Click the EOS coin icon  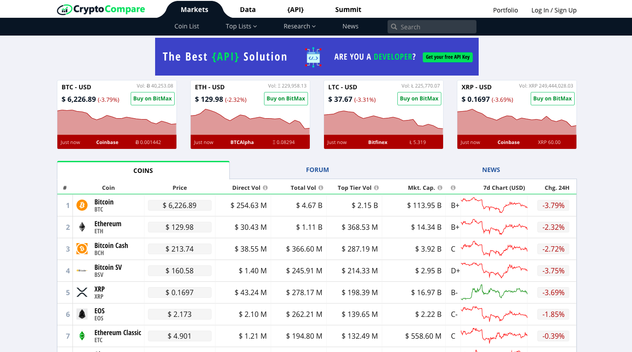click(x=82, y=314)
